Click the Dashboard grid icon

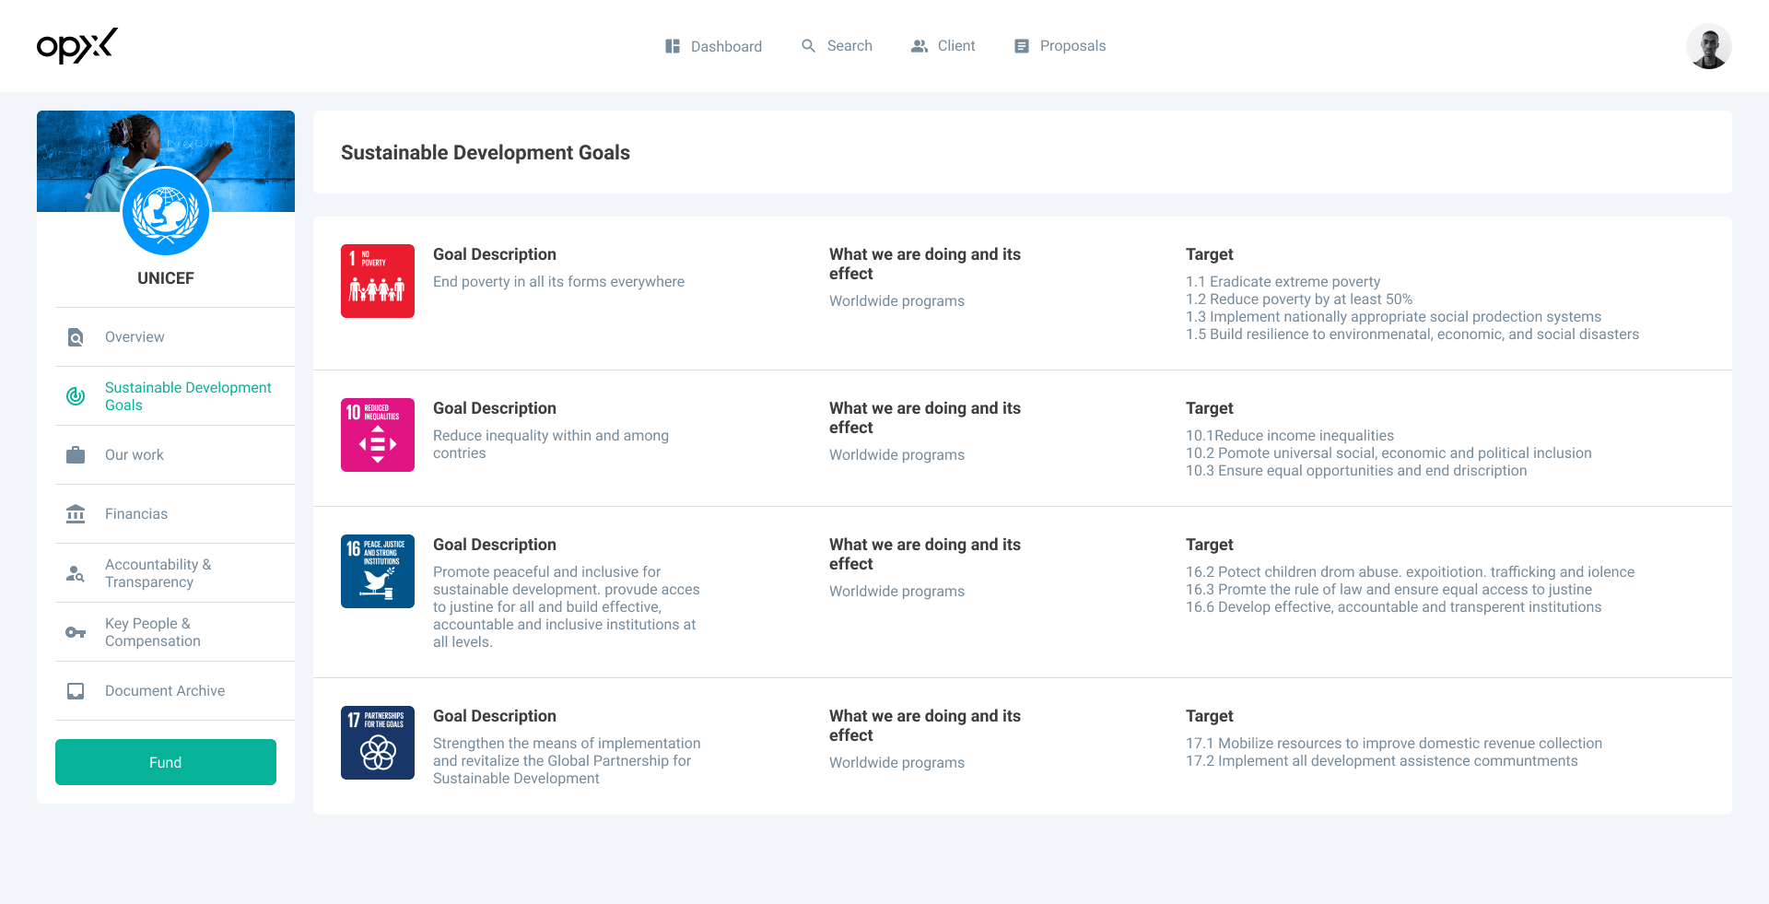pos(673,46)
